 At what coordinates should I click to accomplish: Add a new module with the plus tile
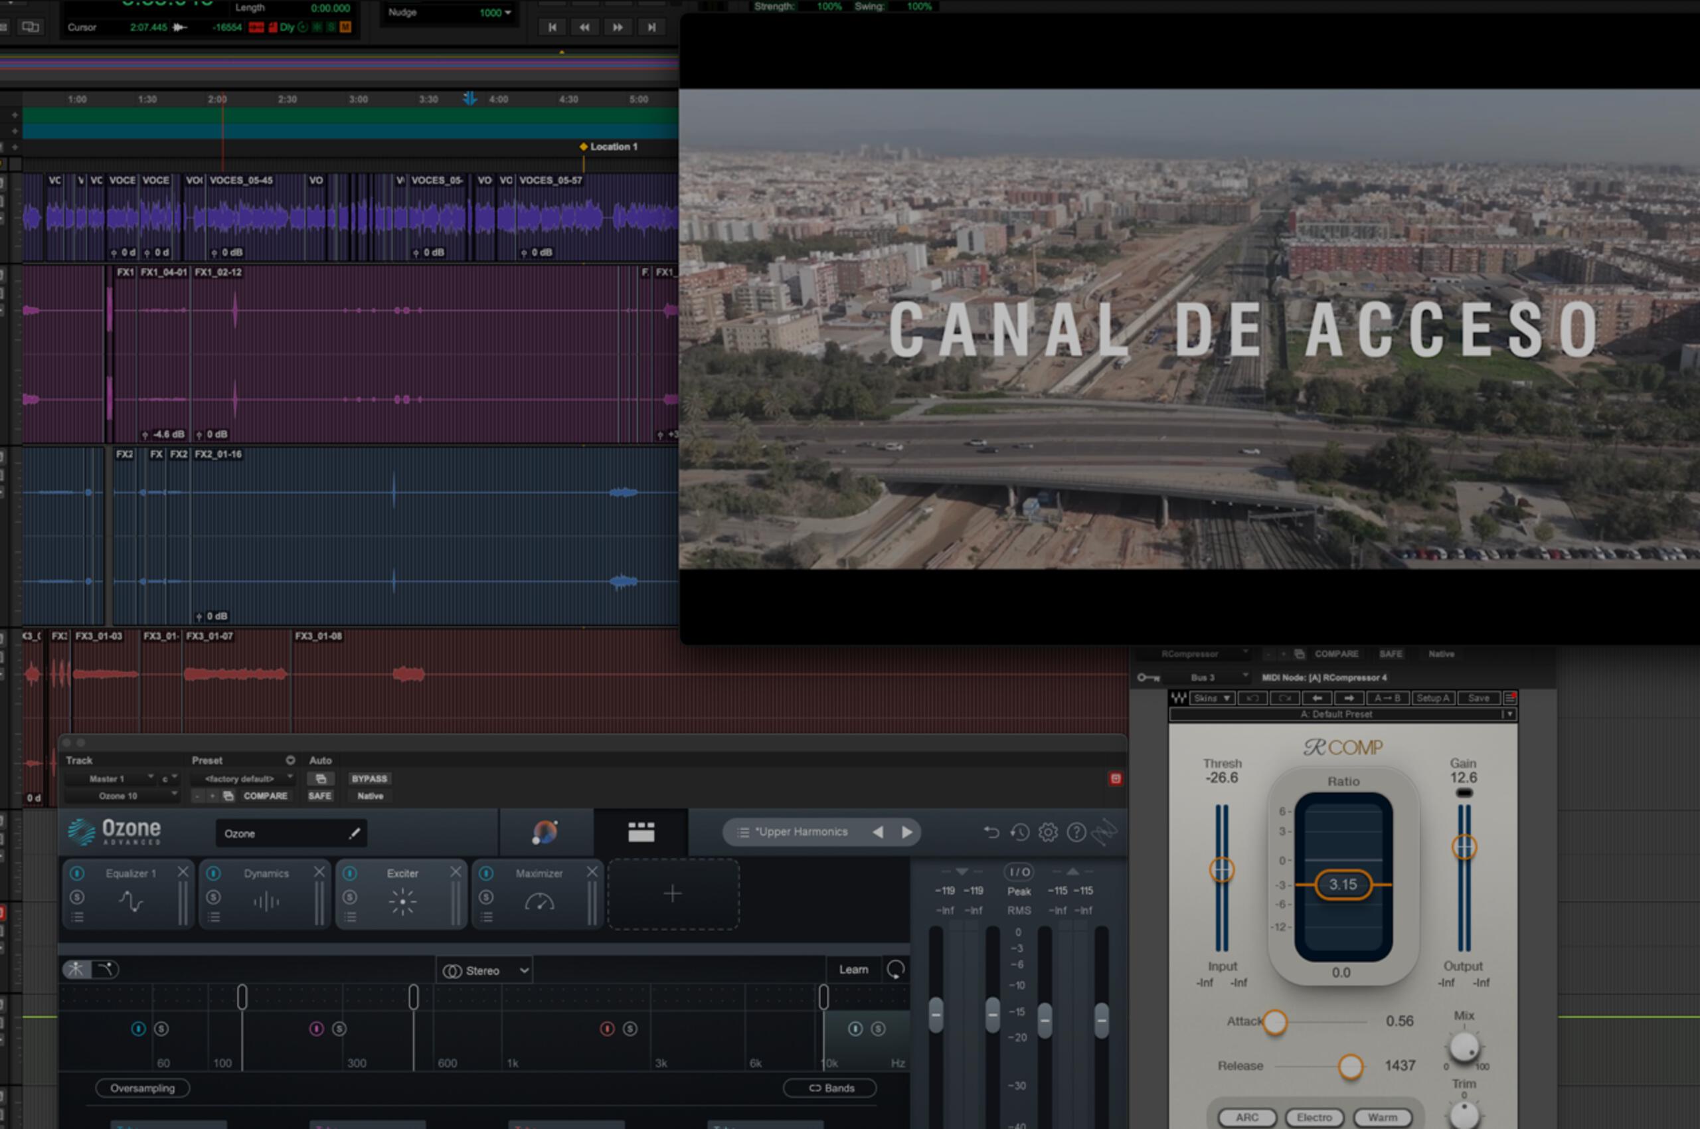coord(673,893)
